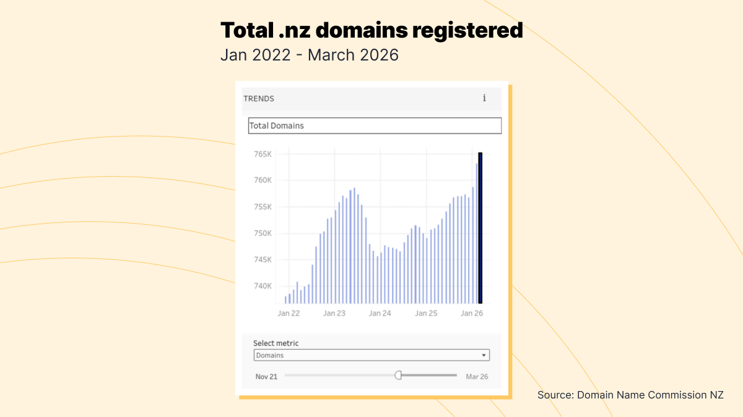This screenshot has width=743, height=417.
Task: Click the date range slider handle
Action: click(x=398, y=375)
